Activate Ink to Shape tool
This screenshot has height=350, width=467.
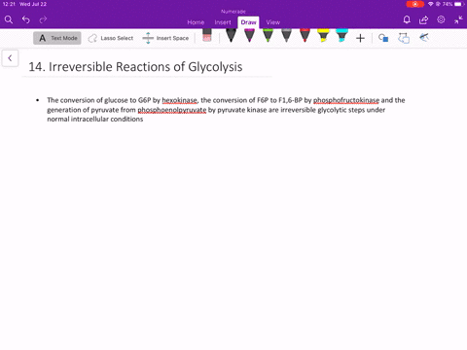(404, 38)
